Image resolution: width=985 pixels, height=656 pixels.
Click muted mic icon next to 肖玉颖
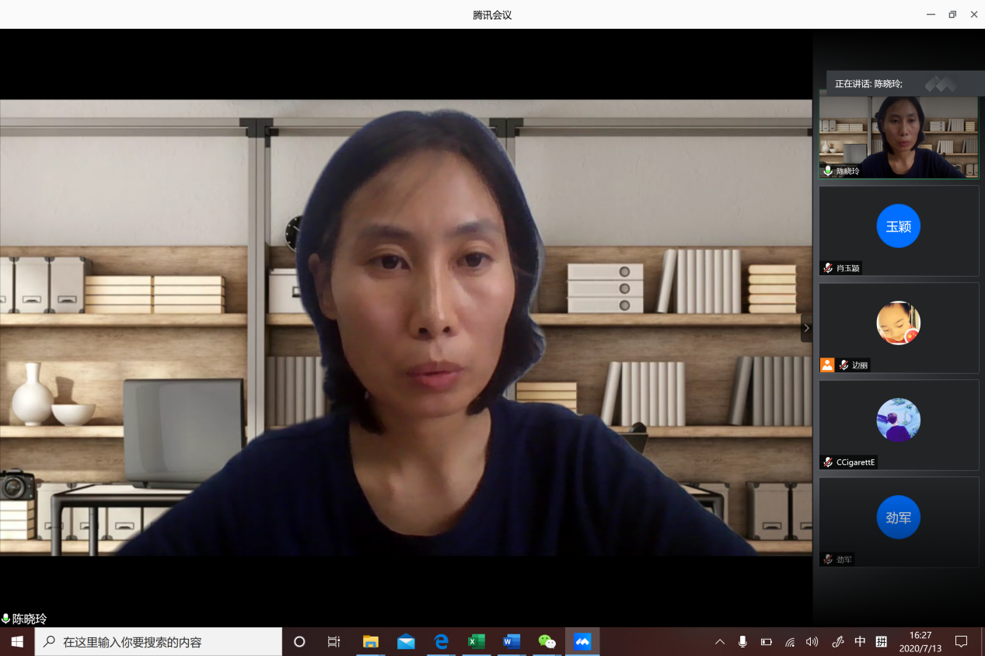(829, 268)
